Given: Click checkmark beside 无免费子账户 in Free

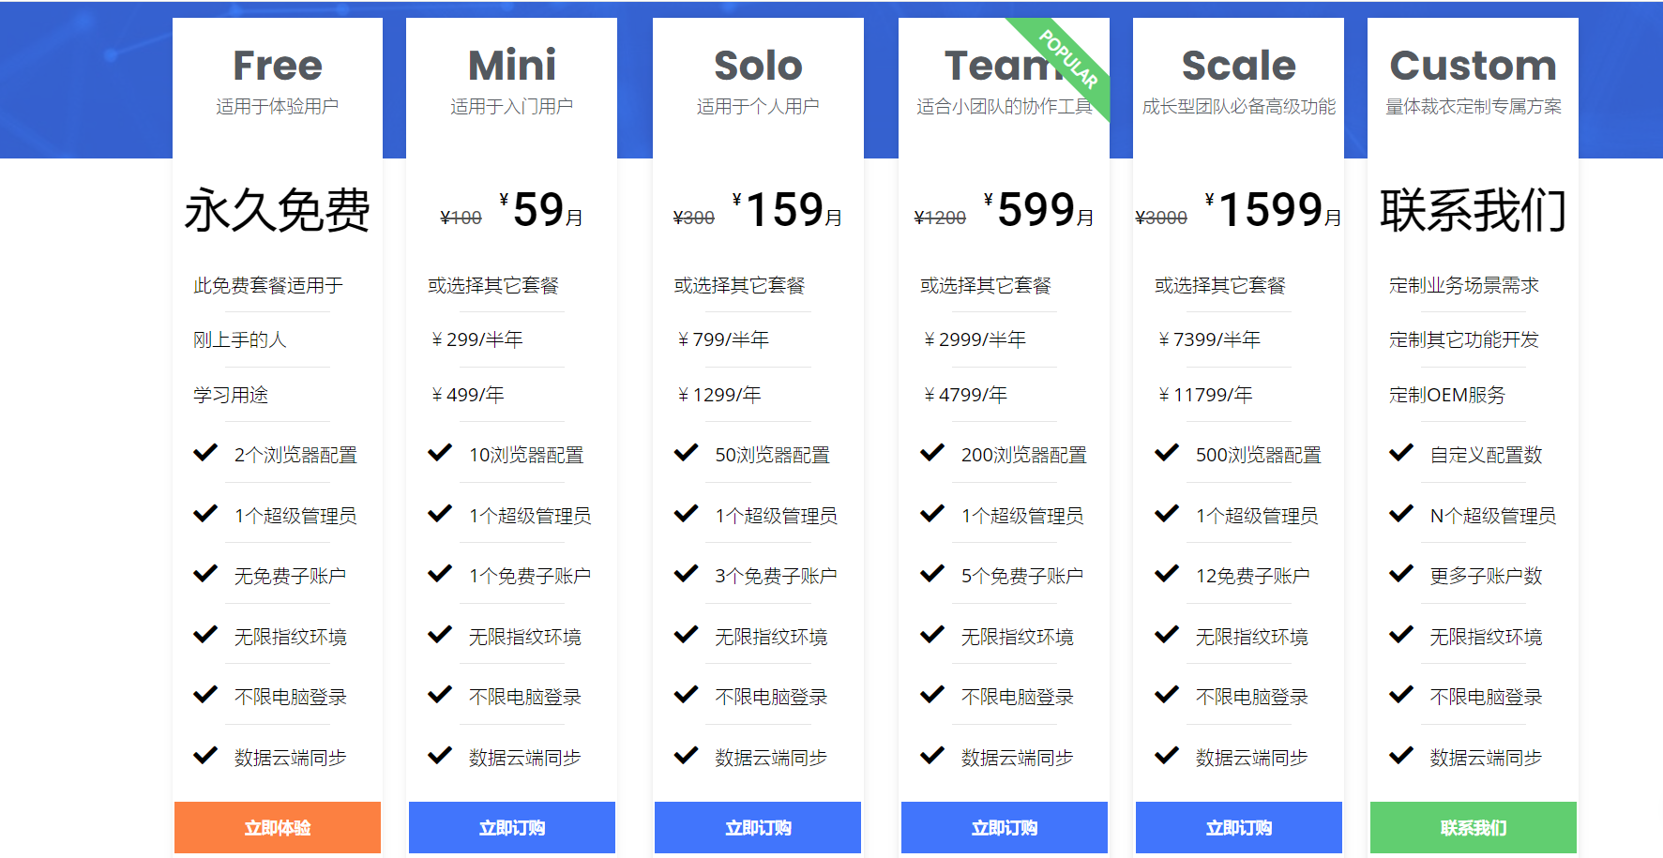Looking at the screenshot, I should tap(205, 573).
